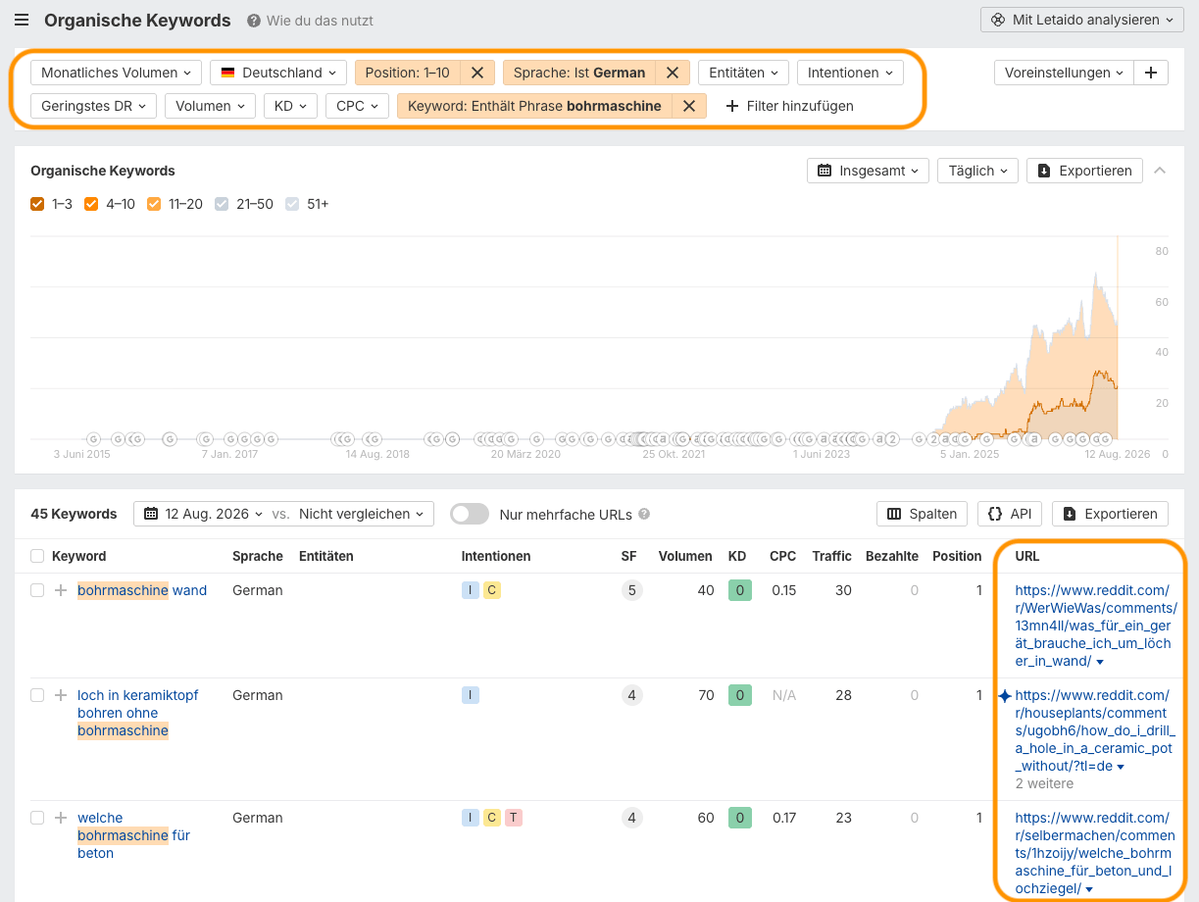This screenshot has height=902, width=1199.
Task: Toggle 'Nur mehrfache URLs' switch
Action: coord(470,514)
